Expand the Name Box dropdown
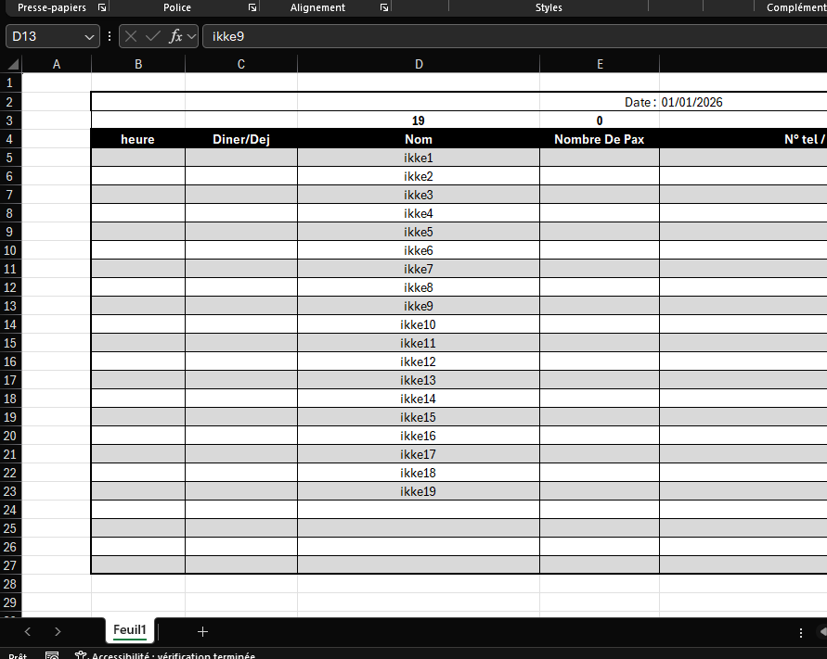Viewport: 827px width, 659px height. [x=89, y=36]
